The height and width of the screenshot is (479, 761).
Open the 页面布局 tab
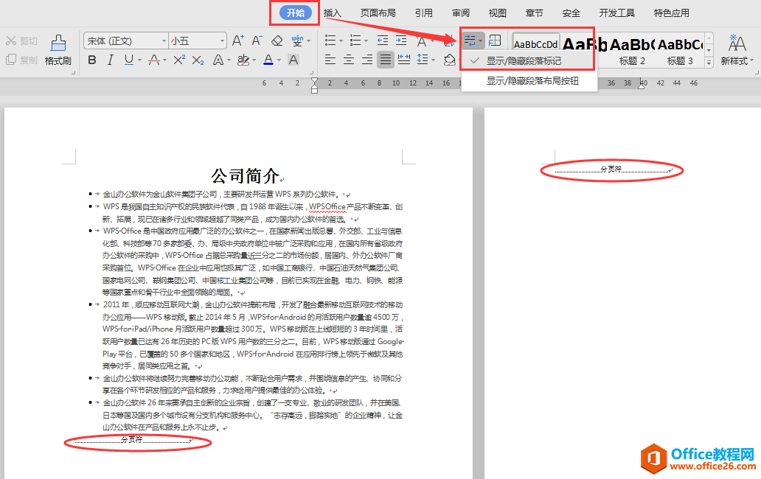click(378, 13)
